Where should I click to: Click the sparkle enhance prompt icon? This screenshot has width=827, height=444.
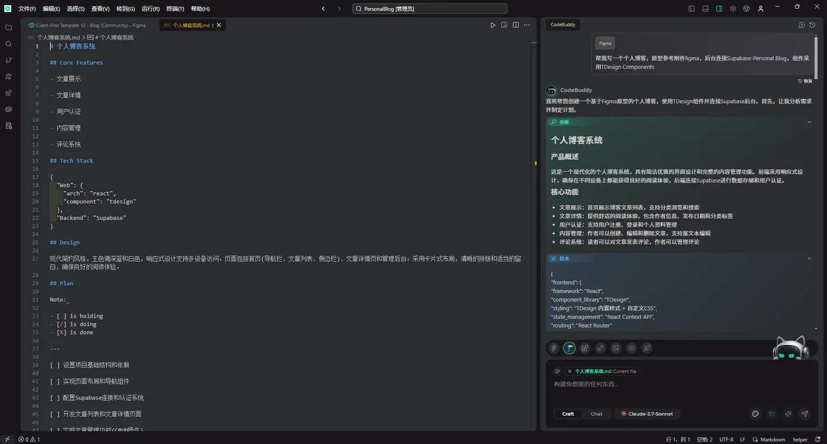coord(788,414)
